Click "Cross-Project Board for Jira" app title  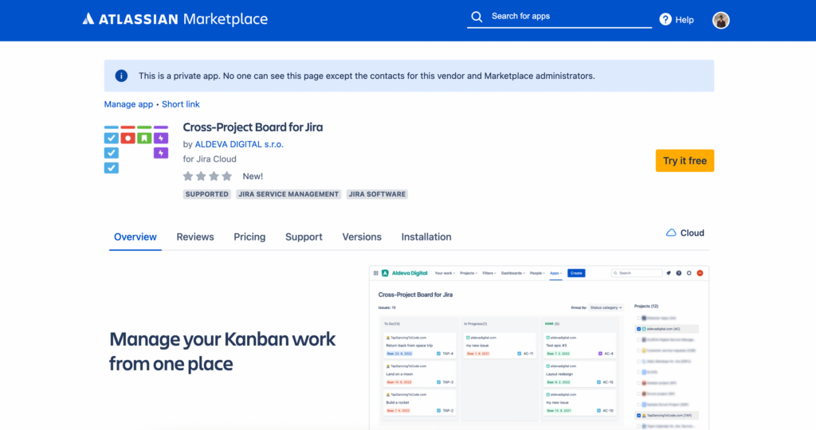coord(253,127)
